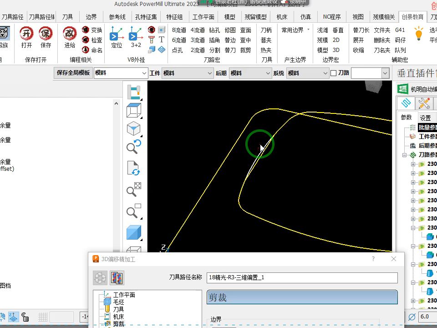Click the 保存全局模板 button
This screenshot has width=437, height=328.
point(73,73)
